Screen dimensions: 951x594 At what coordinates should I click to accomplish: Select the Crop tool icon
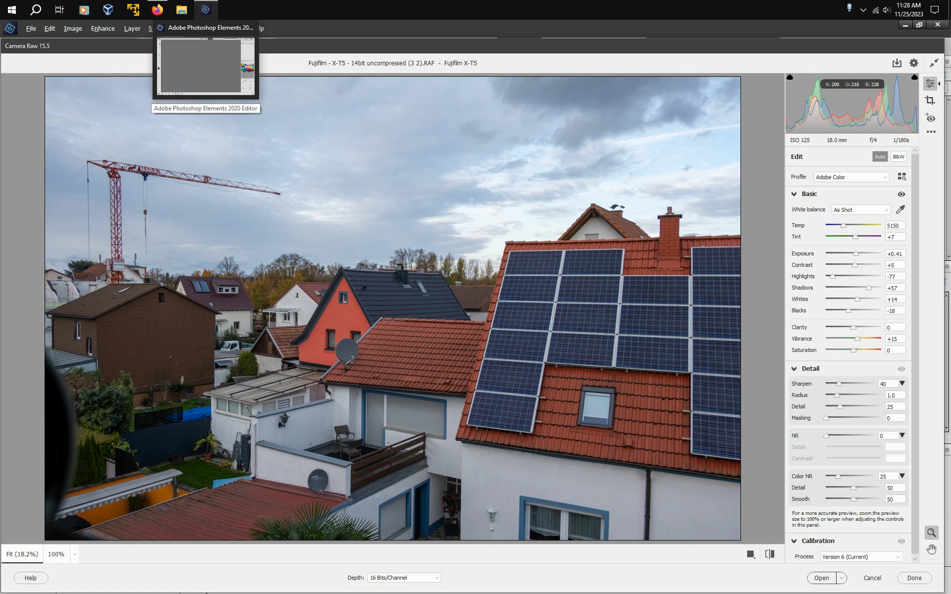[x=930, y=100]
